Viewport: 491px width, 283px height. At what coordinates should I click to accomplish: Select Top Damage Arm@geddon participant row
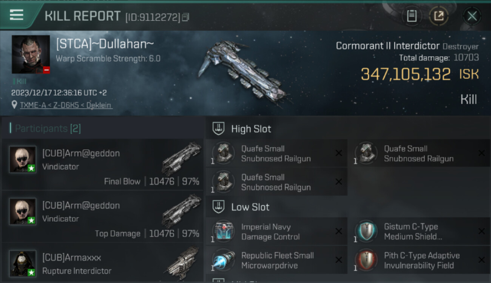click(x=103, y=217)
